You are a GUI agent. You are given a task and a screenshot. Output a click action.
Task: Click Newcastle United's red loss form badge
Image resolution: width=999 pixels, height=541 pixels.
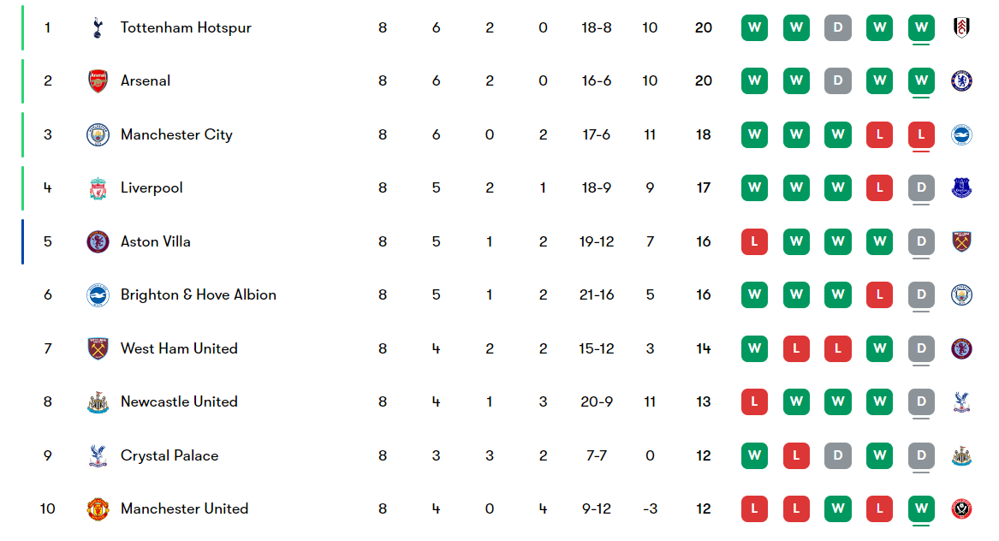(754, 402)
